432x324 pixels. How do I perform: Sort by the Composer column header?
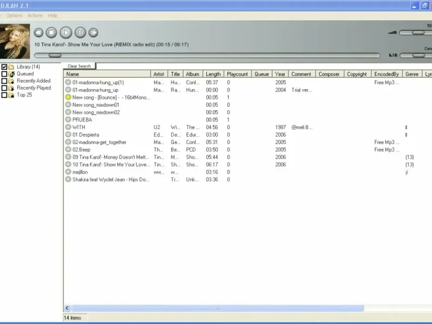[x=330, y=74]
